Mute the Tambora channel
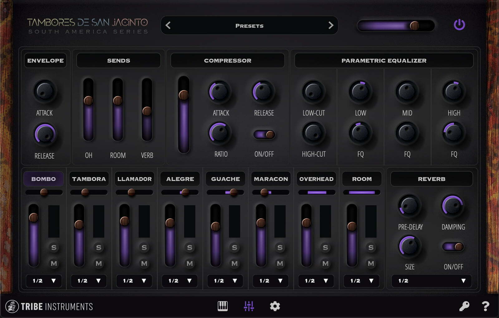The width and height of the screenshot is (499, 318). click(x=99, y=263)
